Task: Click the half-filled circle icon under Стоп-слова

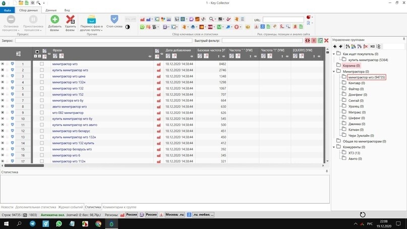Action: point(128,27)
